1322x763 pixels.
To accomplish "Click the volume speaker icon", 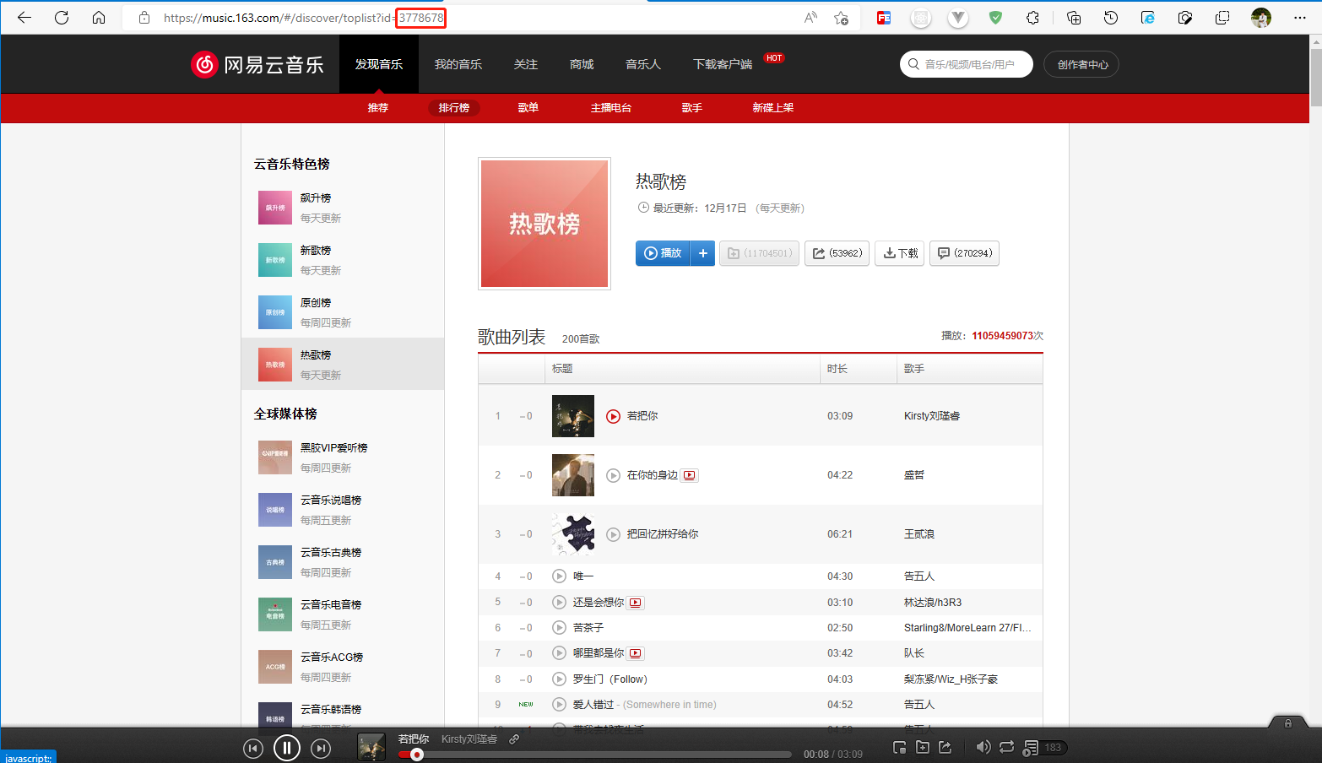I will (x=983, y=747).
